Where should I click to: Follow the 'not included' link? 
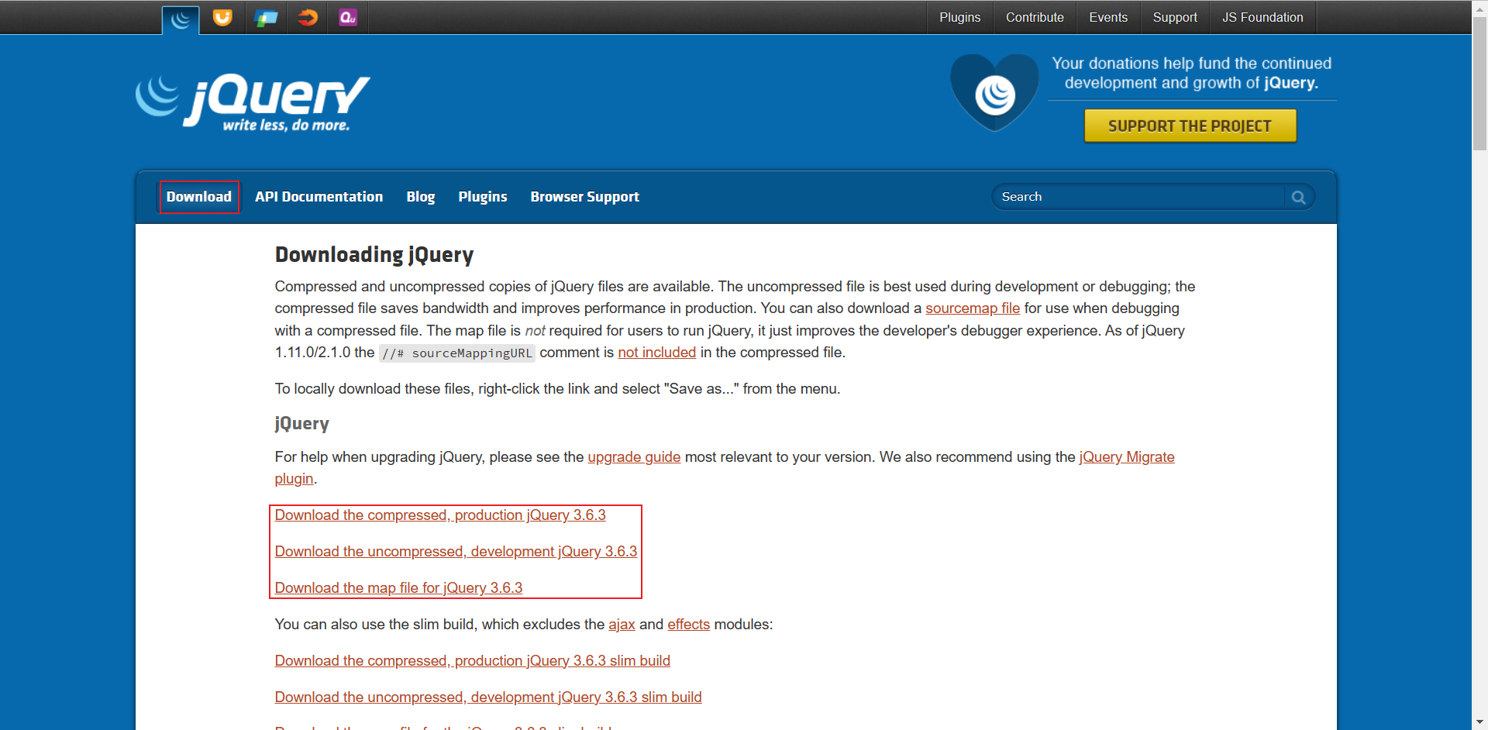click(656, 353)
